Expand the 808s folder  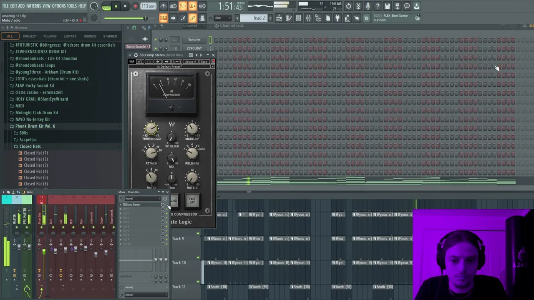tap(23, 133)
